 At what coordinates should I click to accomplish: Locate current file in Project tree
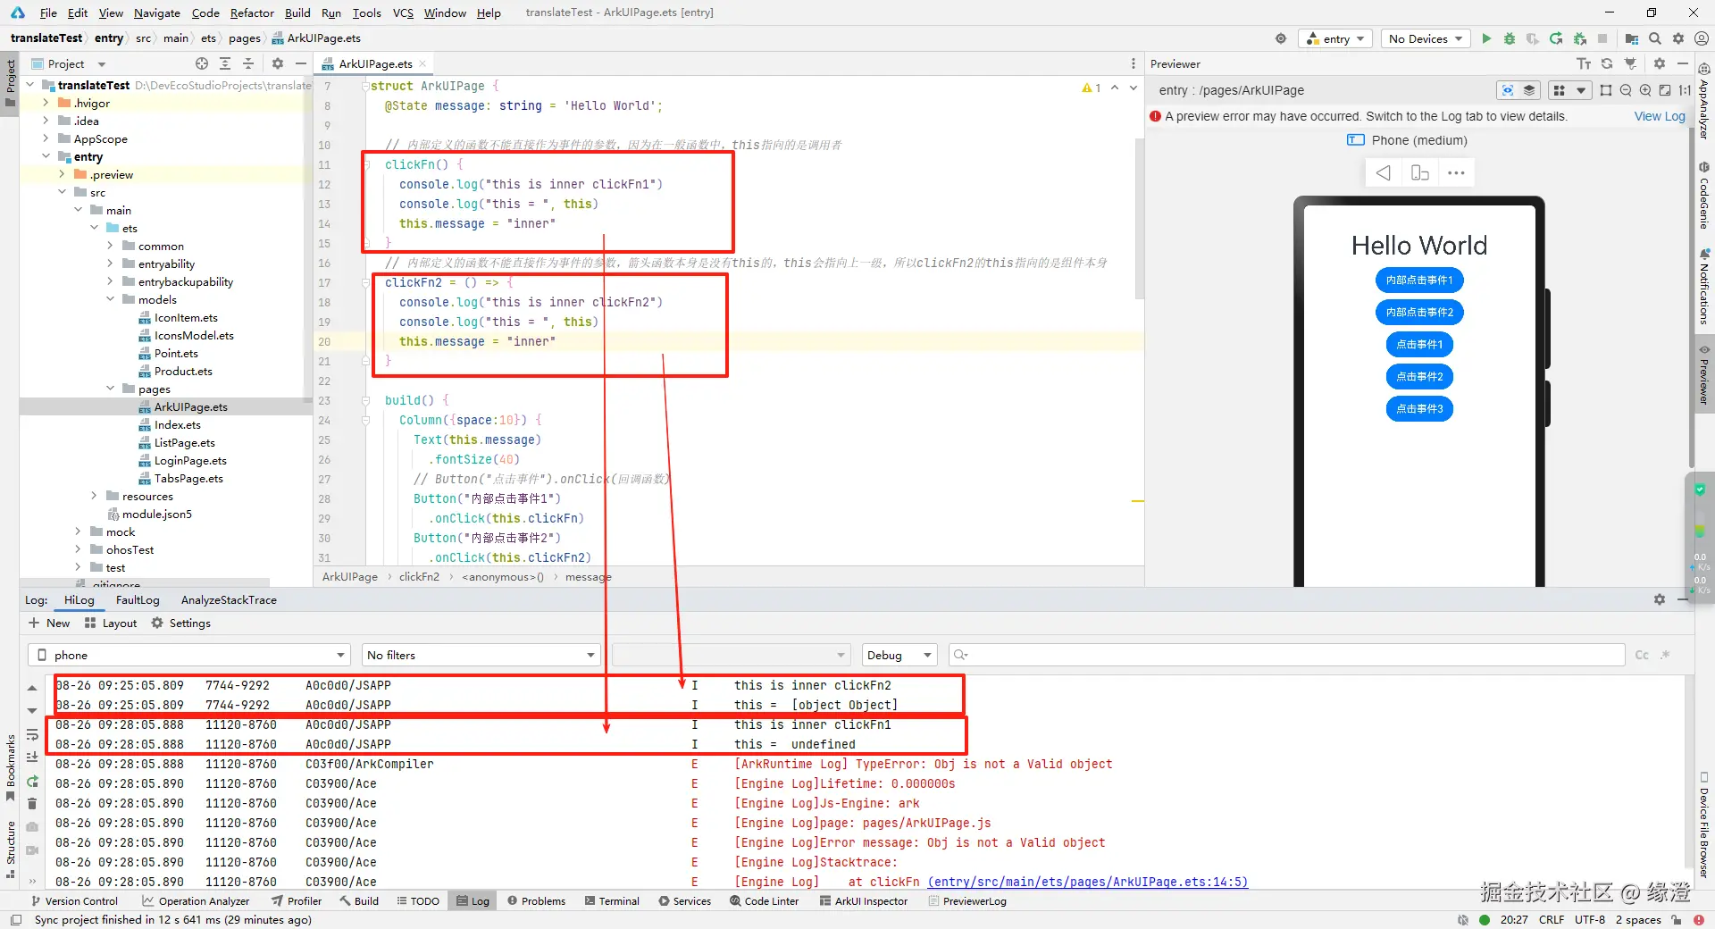pos(202,63)
